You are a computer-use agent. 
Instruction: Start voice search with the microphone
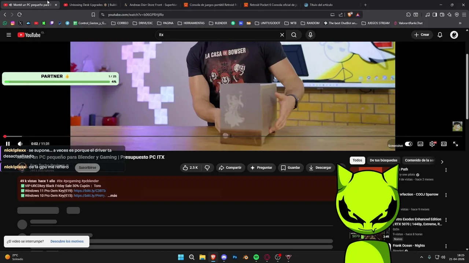pyautogui.click(x=310, y=35)
